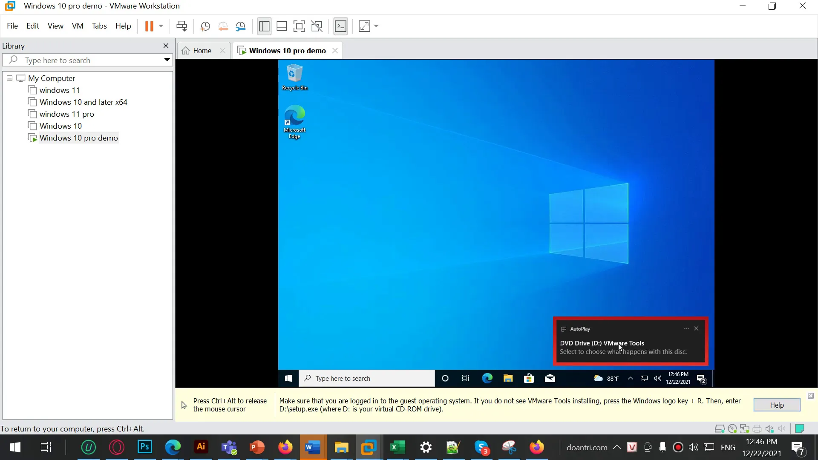Open the pause button dropdown arrow
818x460 pixels.
tap(161, 26)
